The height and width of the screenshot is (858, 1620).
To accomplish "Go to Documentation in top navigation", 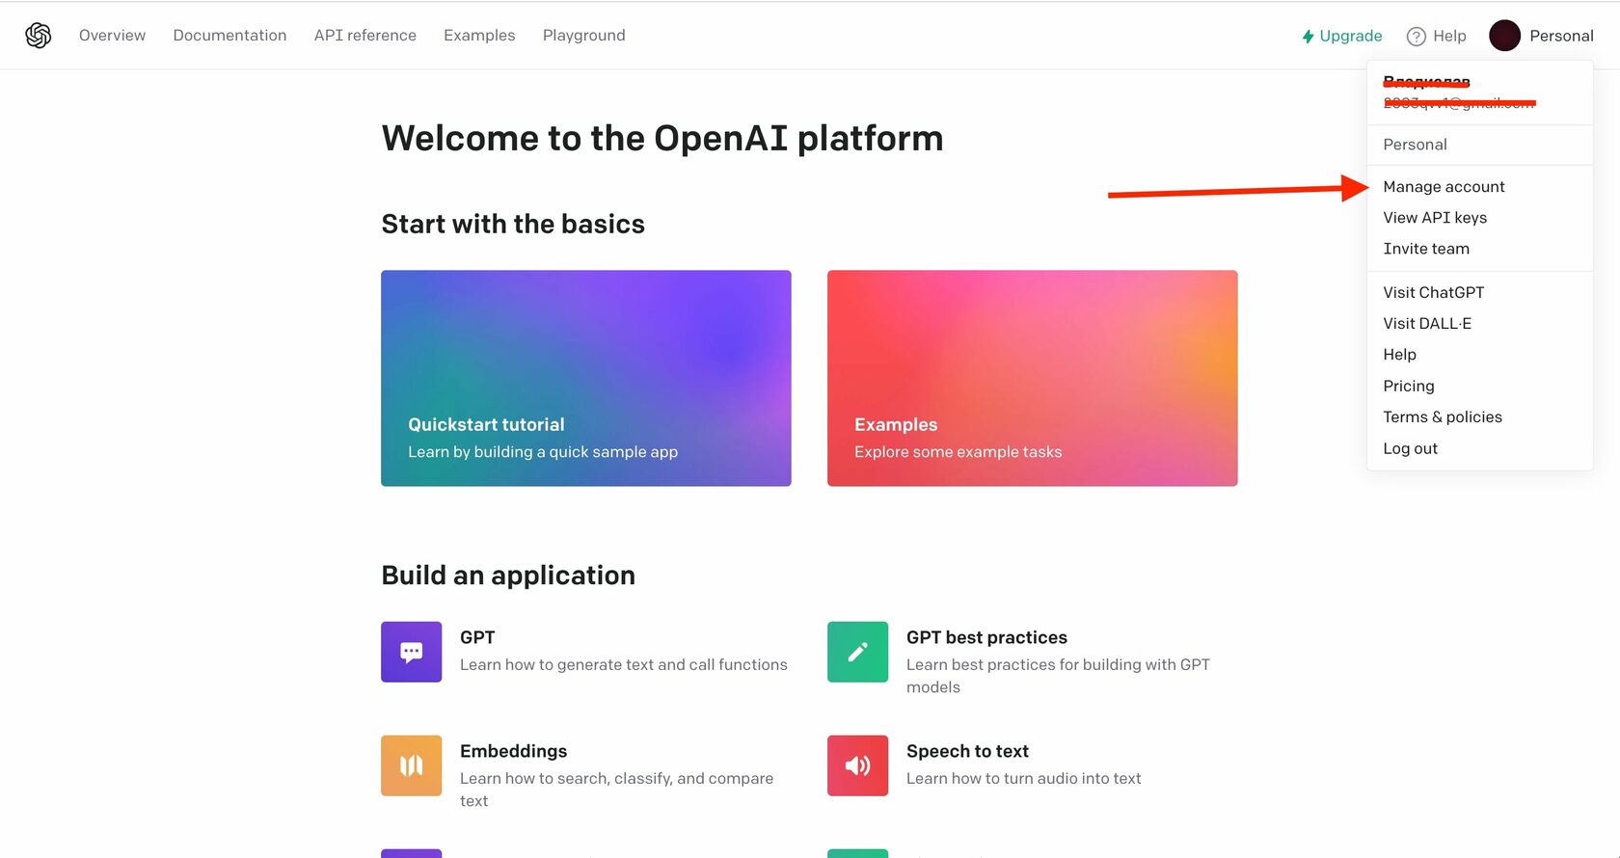I will [x=229, y=36].
